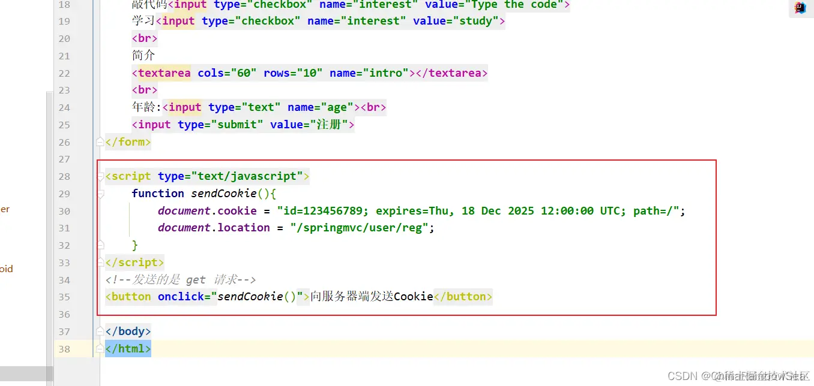This screenshot has width=814, height=386.
Task: Click fold end marker at function's closing brace
Action: click(x=100, y=245)
